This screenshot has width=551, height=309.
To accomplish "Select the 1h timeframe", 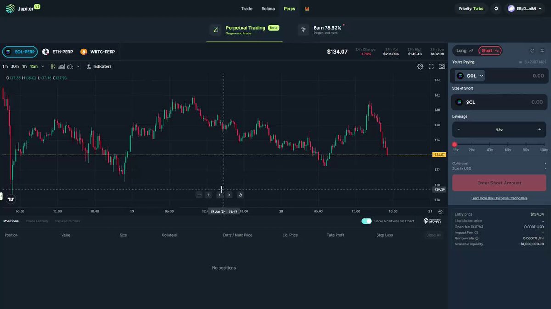I will point(24,66).
